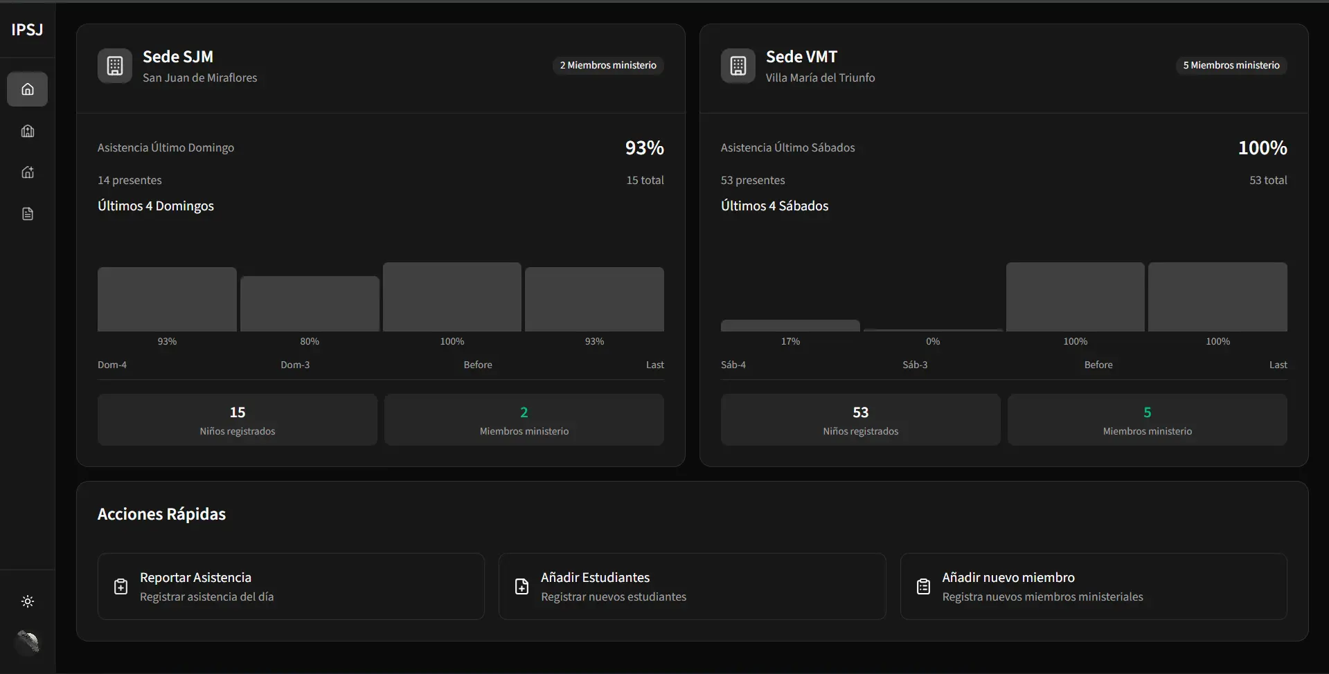Select the 80% Dom-3 attendance bar
The height and width of the screenshot is (674, 1329).
(310, 304)
